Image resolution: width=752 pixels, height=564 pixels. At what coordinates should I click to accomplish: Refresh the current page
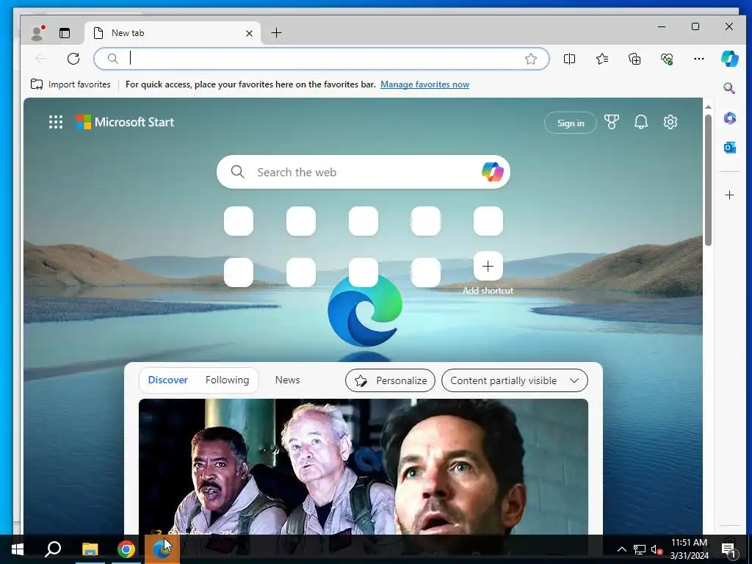tap(73, 59)
